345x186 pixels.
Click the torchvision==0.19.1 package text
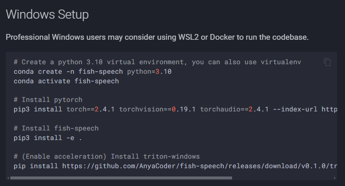pyautogui.click(x=157, y=109)
